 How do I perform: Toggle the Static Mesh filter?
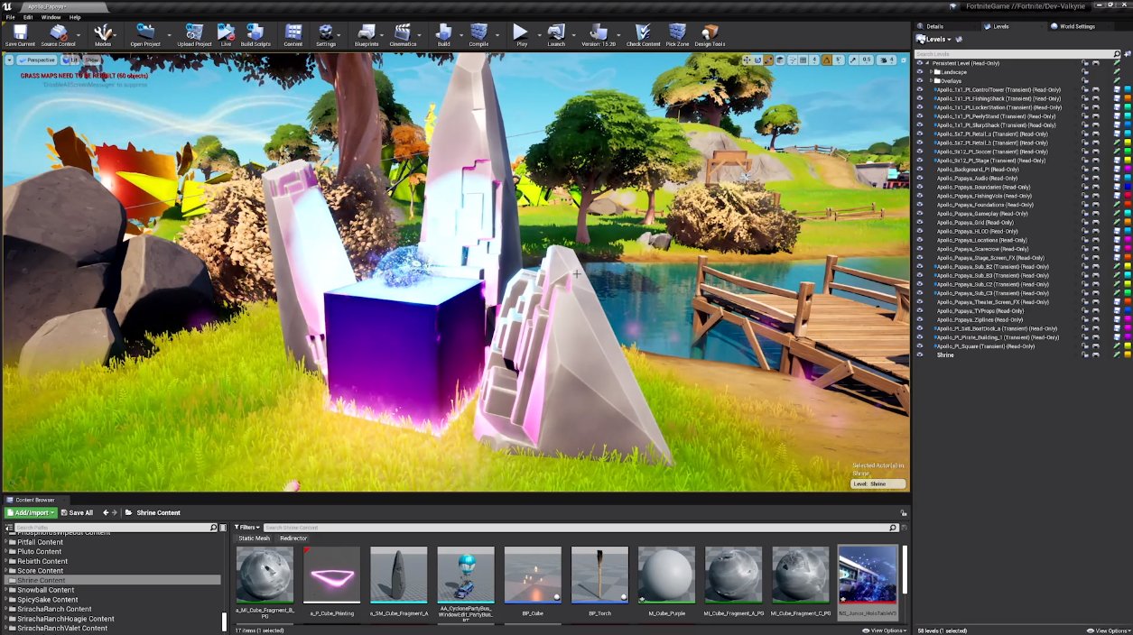tap(254, 538)
